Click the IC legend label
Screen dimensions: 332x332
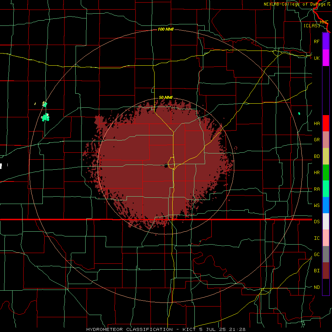(317, 238)
